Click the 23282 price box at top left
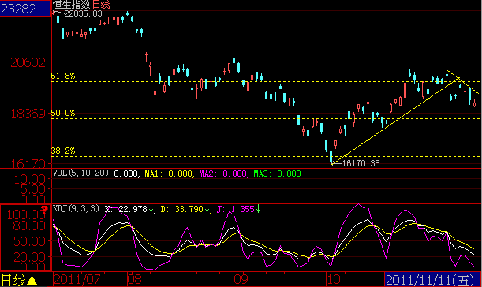Viewport: 482px width, 287px height. (x=25, y=9)
